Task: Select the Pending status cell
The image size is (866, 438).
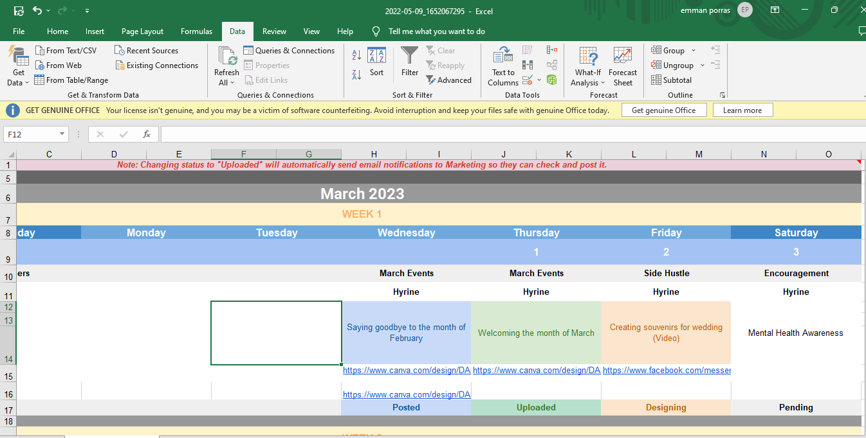Action: point(796,407)
